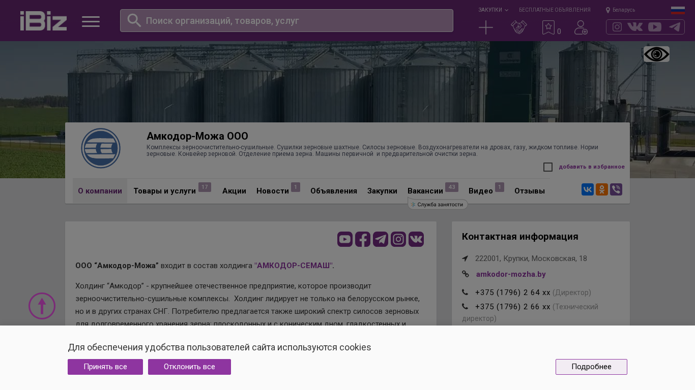Open the handshake partners icon

[519, 27]
